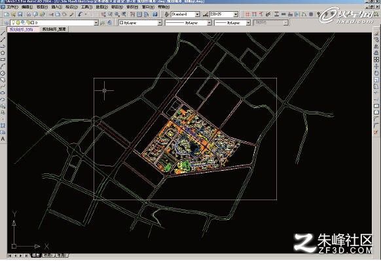Select the Polygon draw tool
Image resolution: width=381 pixels, height=261 pixels.
click(3, 53)
